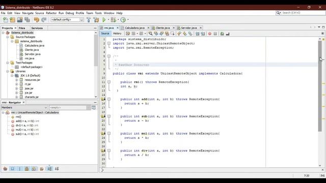This screenshot has width=326, height=183.
Task: Click the New Project toolbar icon
Action: (x=12, y=20)
